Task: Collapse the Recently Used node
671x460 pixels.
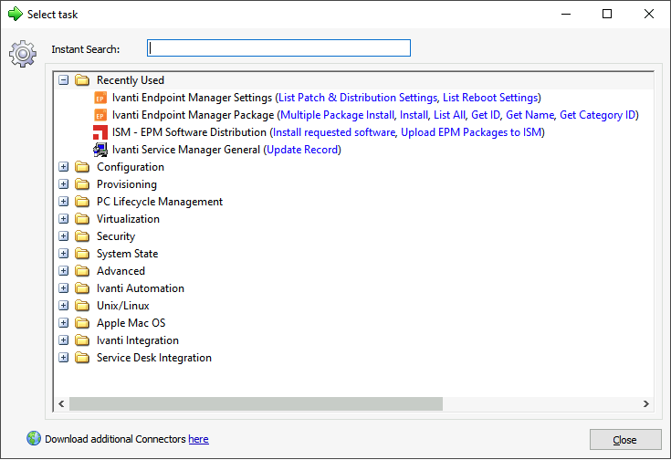Action: [x=63, y=80]
